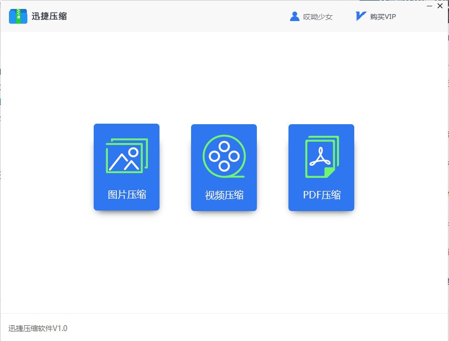Click the 图片压缩 text label on its card
Image resolution: width=449 pixels, height=341 pixels.
[126, 194]
